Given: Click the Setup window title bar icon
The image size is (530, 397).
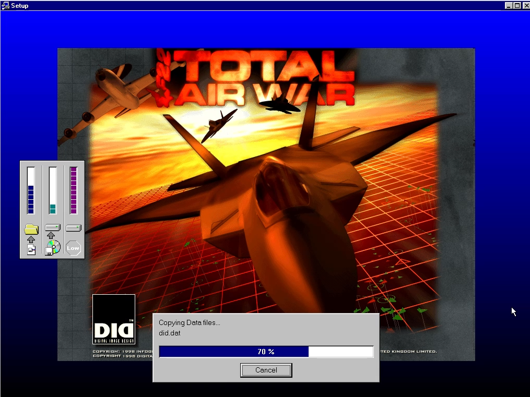Looking at the screenshot, I should pyautogui.click(x=5, y=5).
